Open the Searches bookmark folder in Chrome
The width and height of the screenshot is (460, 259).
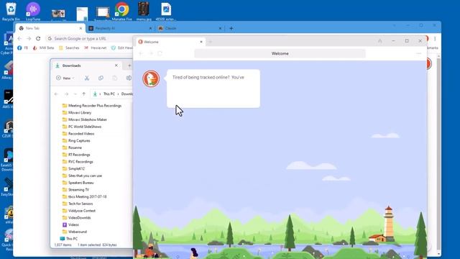point(69,47)
